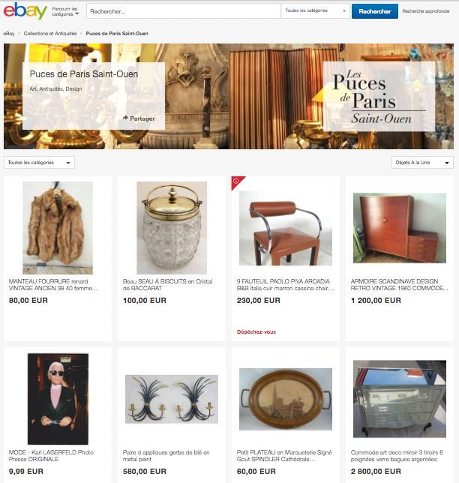Click the eBay logo
459x483 pixels.
point(25,11)
